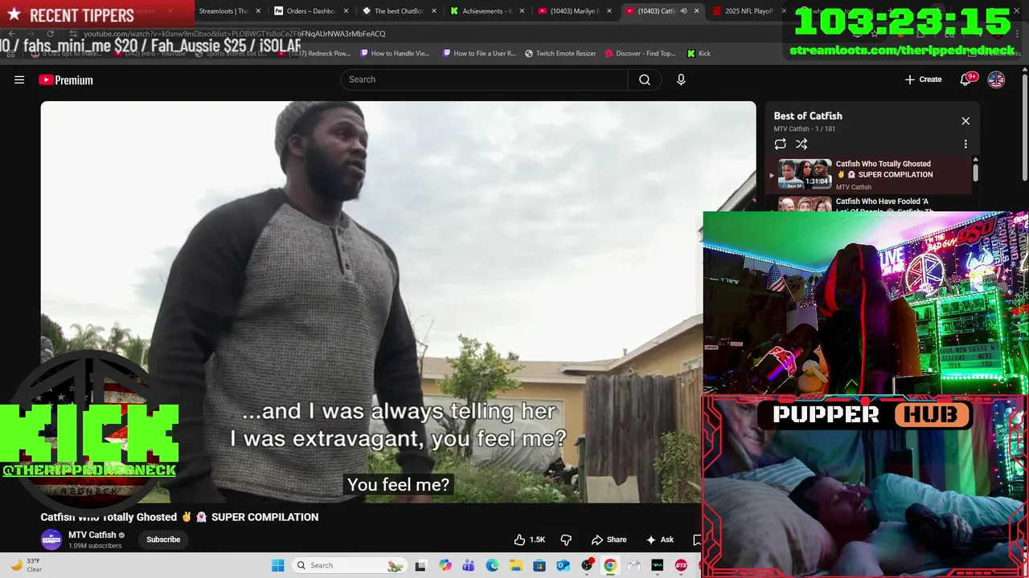The image size is (1029, 578).
Task: Open Microsoft Teams taskbar icon
Action: (469, 565)
